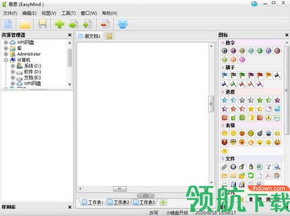290x216 pixels.
Task: Collapse the 计算机 tree node
Action: click(x=6, y=60)
